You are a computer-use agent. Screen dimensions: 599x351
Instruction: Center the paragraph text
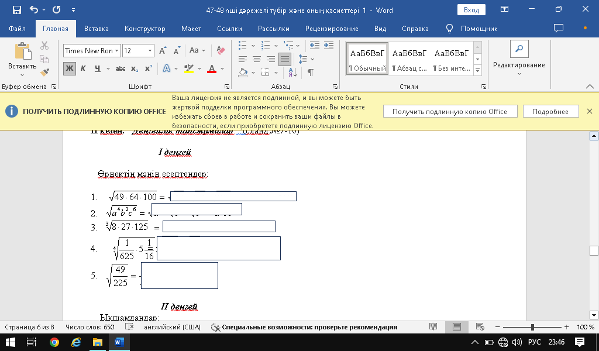tap(257, 59)
